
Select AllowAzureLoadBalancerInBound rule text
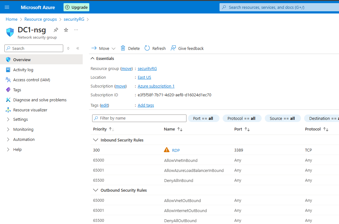point(194,170)
